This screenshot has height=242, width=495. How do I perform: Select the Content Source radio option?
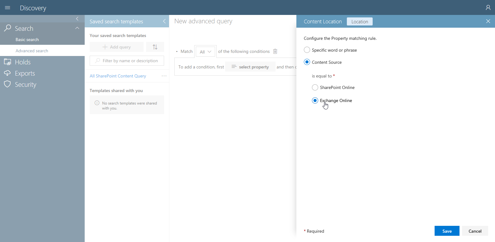tap(307, 62)
